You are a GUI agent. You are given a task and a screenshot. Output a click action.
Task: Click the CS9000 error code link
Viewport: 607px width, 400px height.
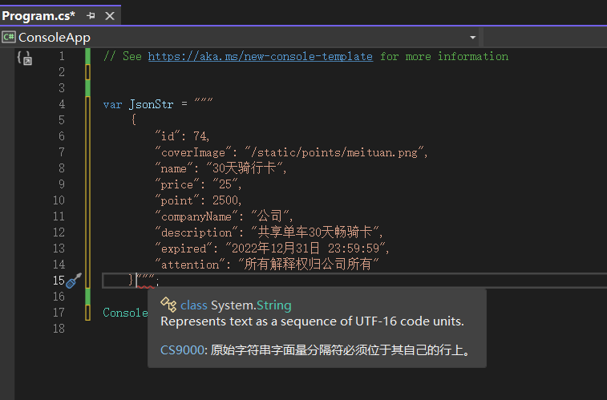point(182,350)
